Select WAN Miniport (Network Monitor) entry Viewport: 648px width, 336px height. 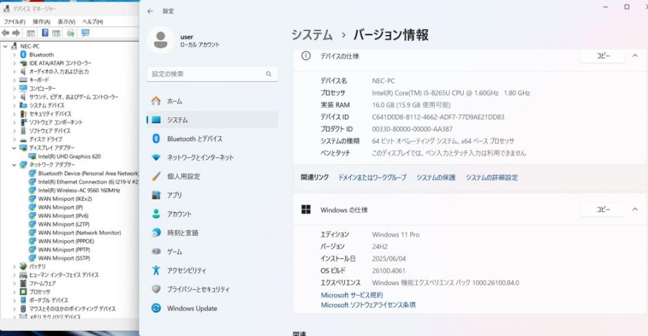click(79, 233)
